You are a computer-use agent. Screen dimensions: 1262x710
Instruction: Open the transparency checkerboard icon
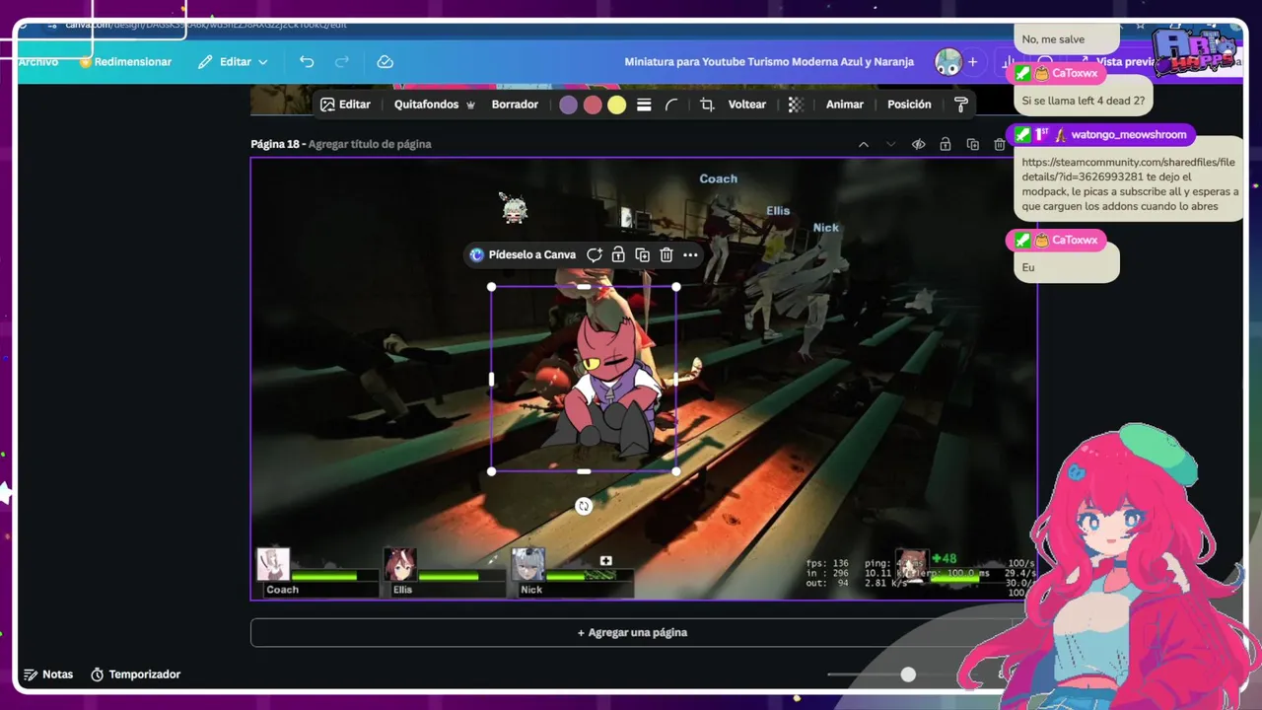tap(796, 105)
